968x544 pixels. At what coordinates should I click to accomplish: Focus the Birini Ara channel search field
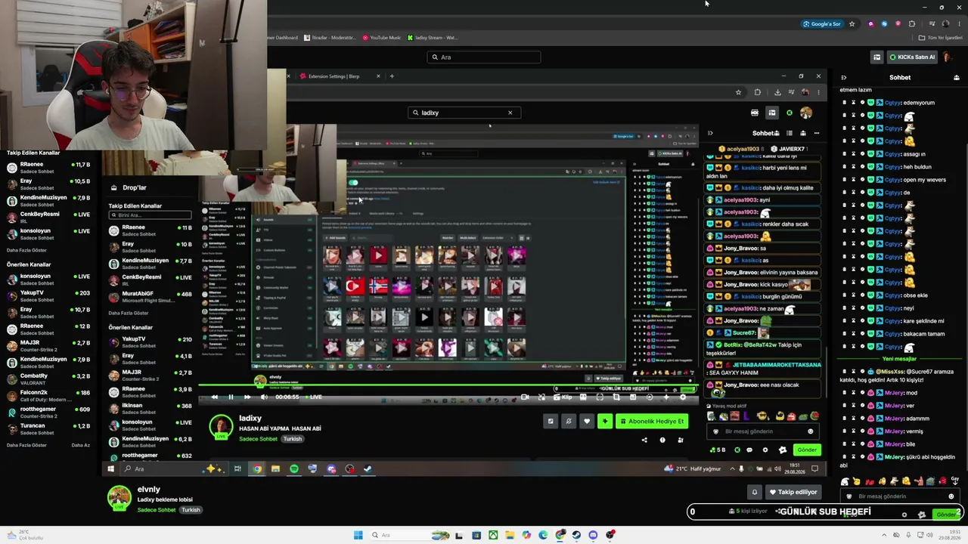pos(150,215)
